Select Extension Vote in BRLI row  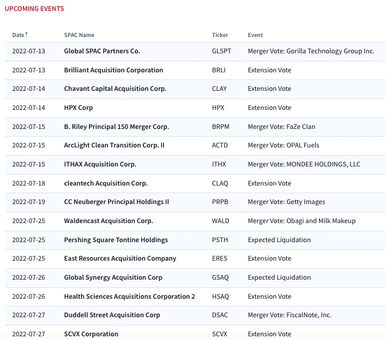coord(269,70)
